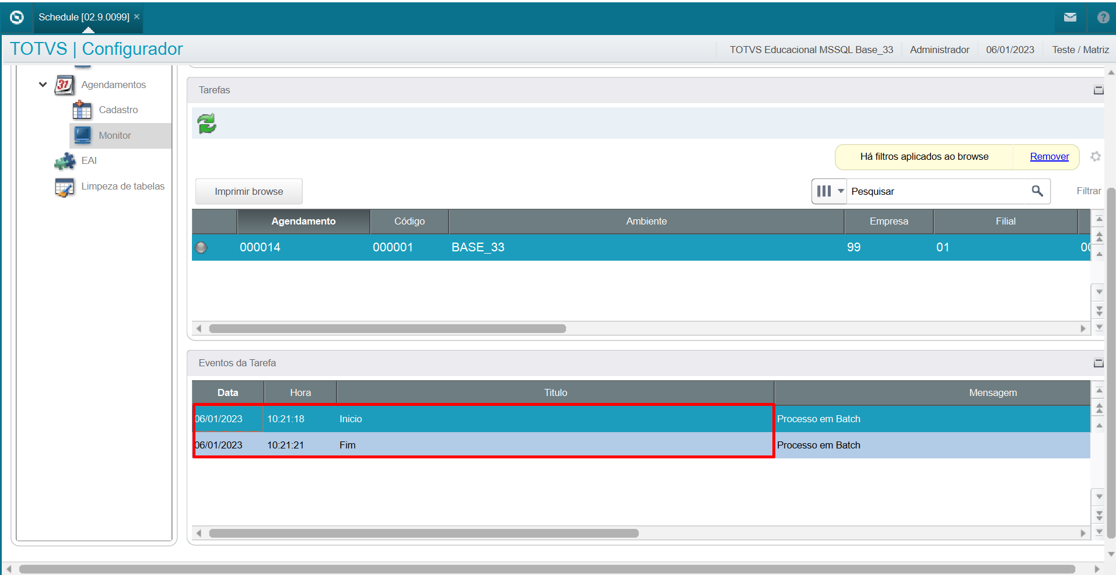Viewport: 1116px width, 575px height.
Task: Switch to the Schedule [02.9.0099] tab
Action: coord(84,17)
